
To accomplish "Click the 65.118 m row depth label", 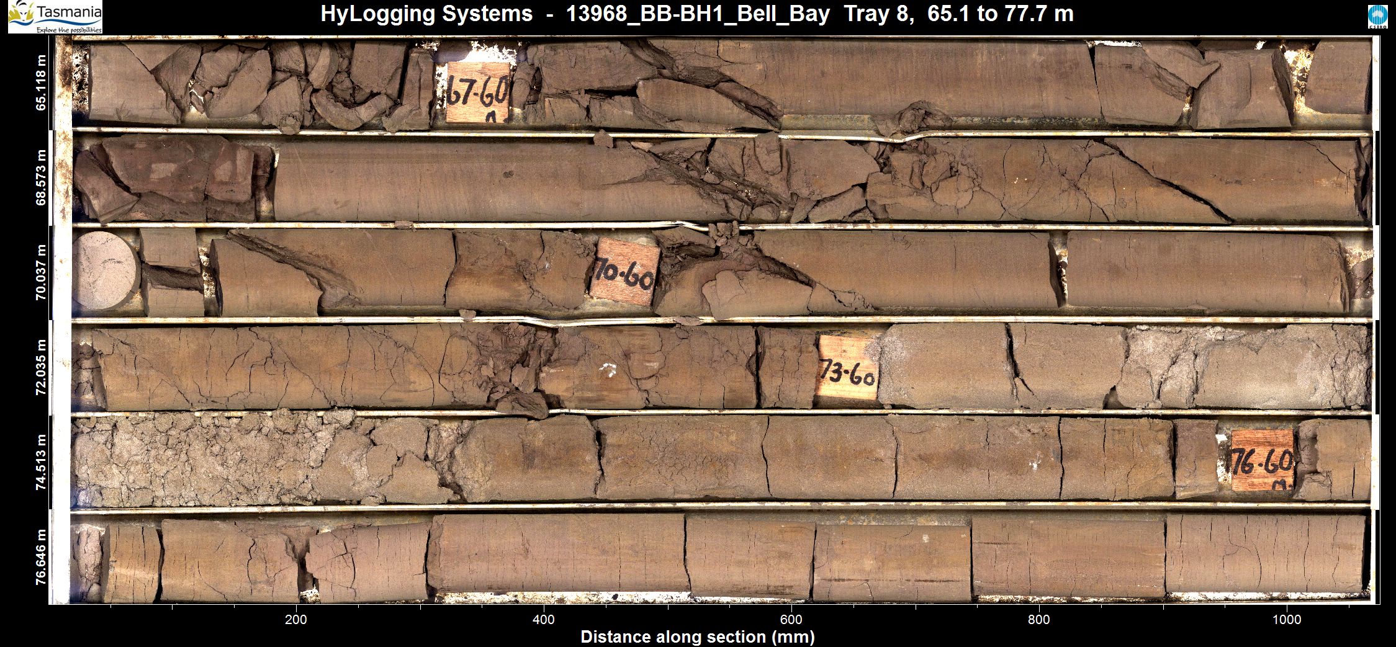I will (x=42, y=83).
